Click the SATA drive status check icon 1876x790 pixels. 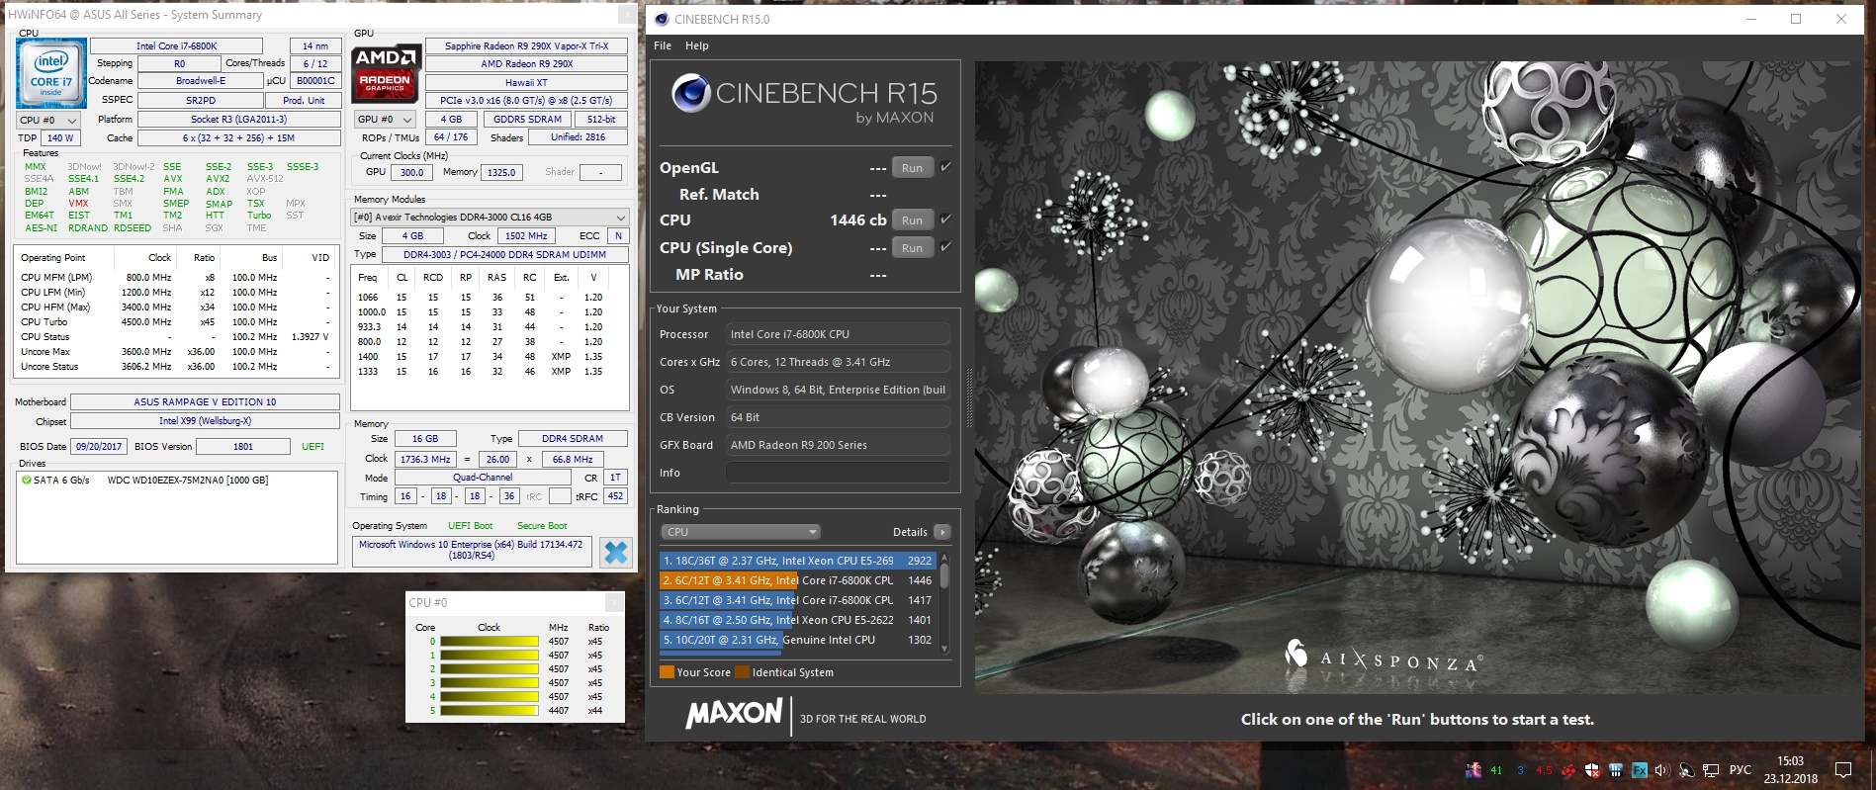(26, 480)
